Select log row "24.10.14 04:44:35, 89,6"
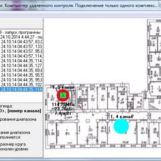Screen dimensions: 161x161 coord(21,70)
